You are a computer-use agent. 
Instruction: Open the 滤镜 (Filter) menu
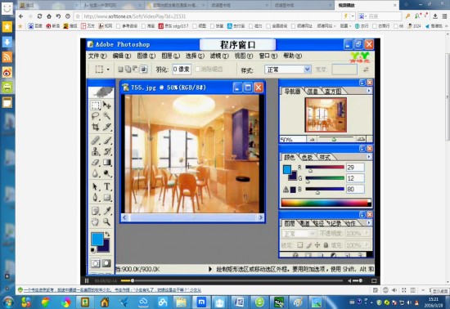[219, 56]
